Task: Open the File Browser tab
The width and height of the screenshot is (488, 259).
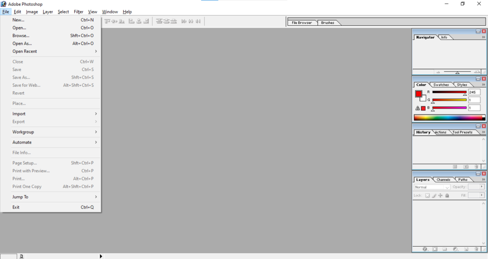Action: 302,23
